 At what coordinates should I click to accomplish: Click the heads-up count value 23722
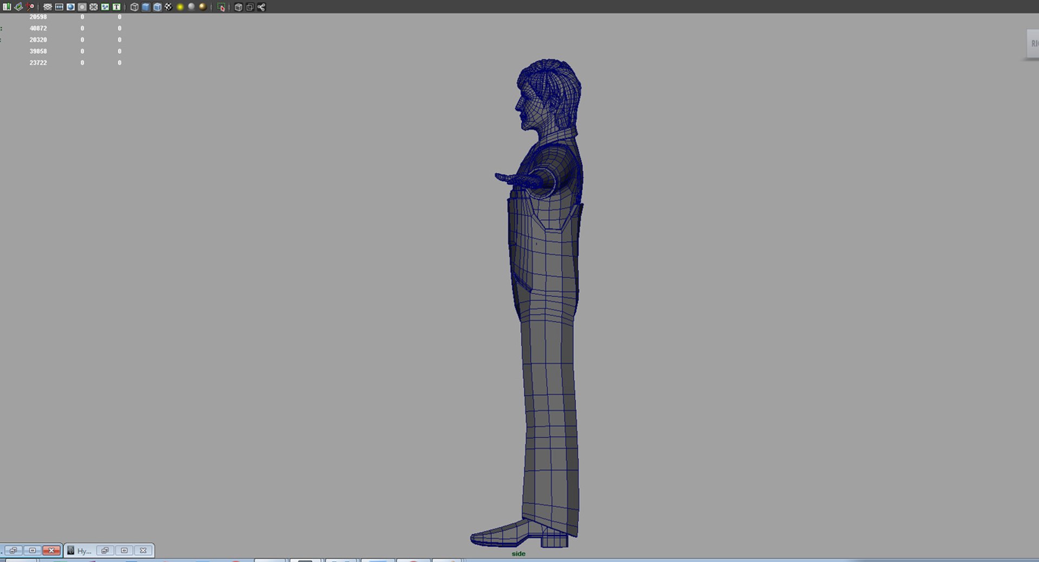(x=38, y=62)
